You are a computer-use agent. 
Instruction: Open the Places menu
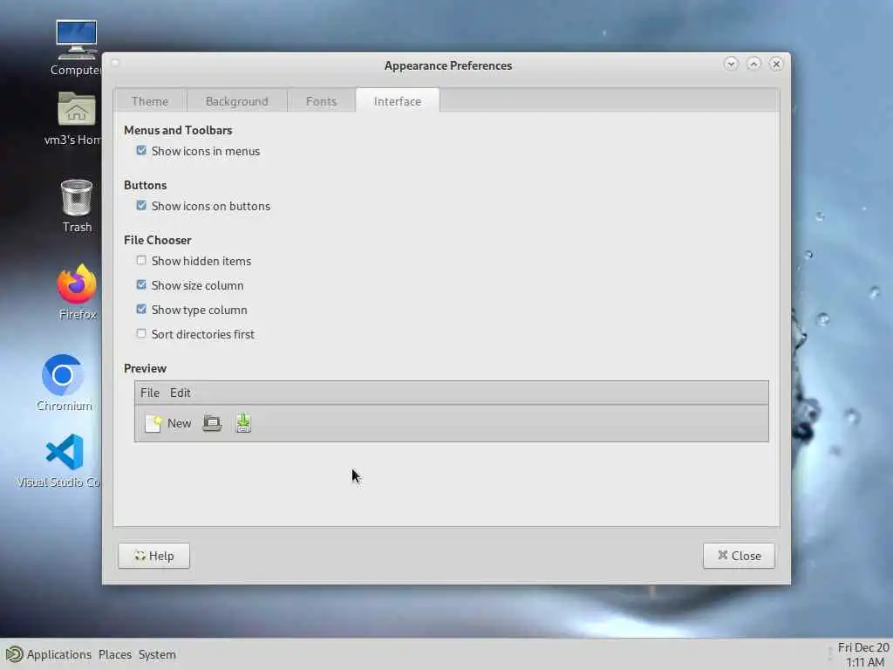[114, 654]
